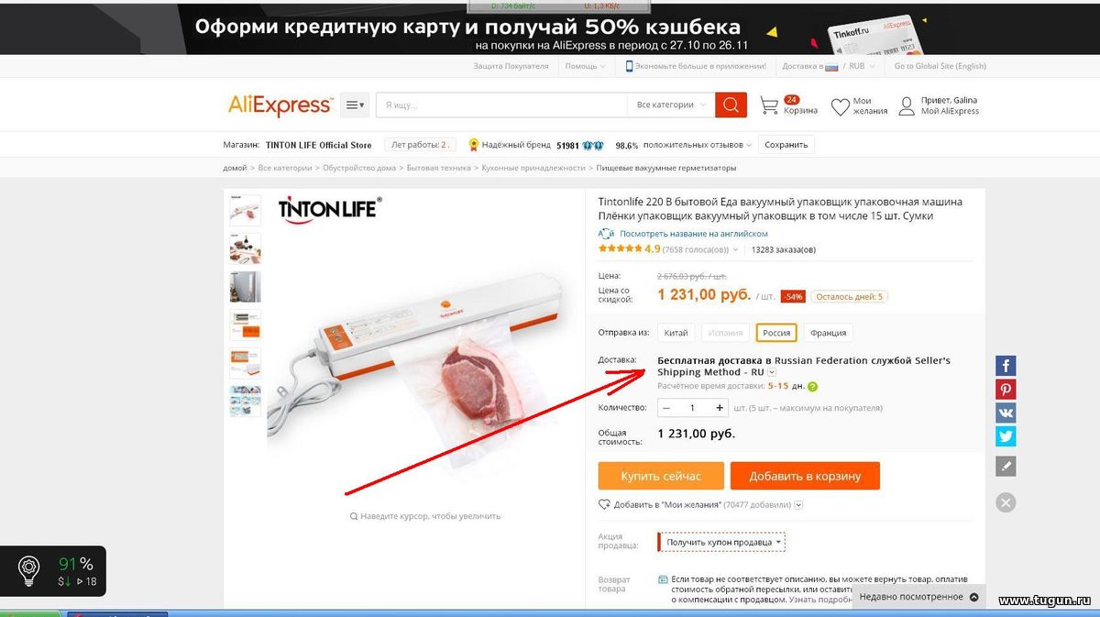
Task: Open the categories hamburger menu
Action: [355, 105]
